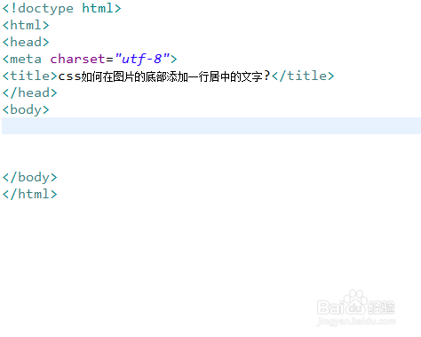This screenshot has height=337, width=421.
Task: Click the opening head tag
Action: 26,42
